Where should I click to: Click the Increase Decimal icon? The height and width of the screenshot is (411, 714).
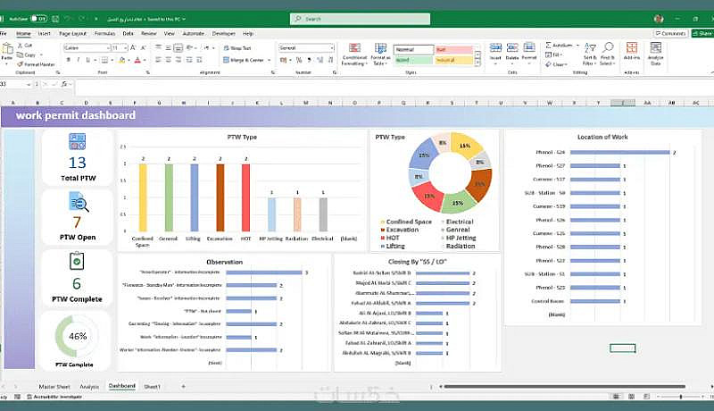pos(320,60)
